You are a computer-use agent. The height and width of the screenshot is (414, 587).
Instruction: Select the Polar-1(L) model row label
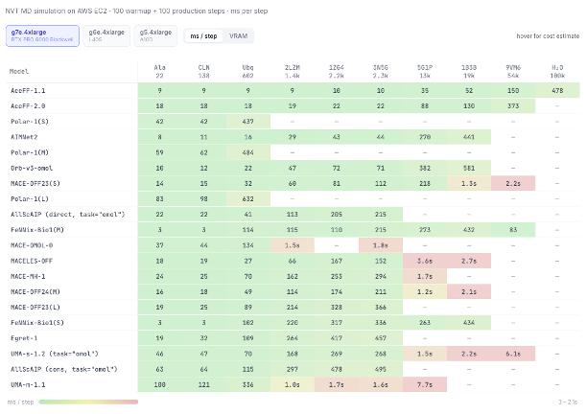(x=30, y=199)
